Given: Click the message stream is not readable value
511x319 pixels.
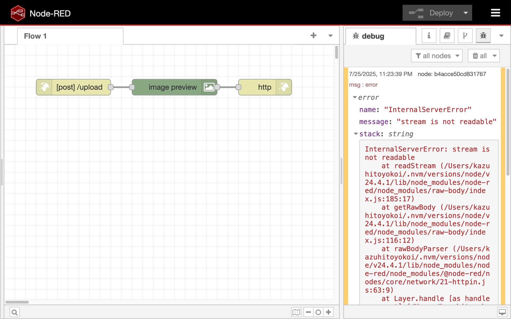Looking at the screenshot, I should (446, 121).
